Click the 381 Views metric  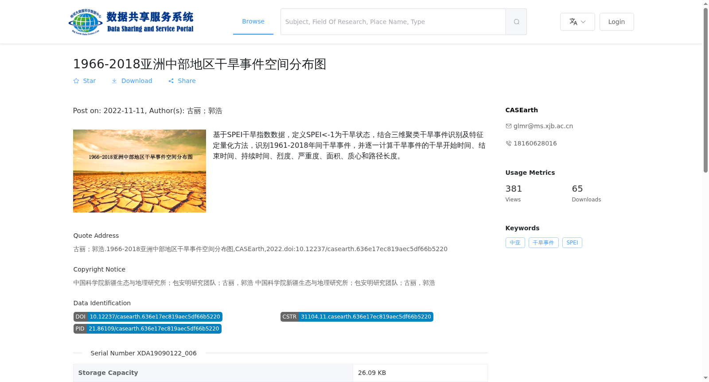pos(514,193)
